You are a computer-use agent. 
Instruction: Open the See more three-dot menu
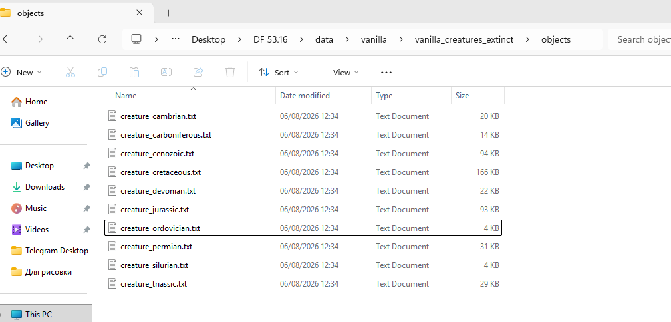point(386,73)
